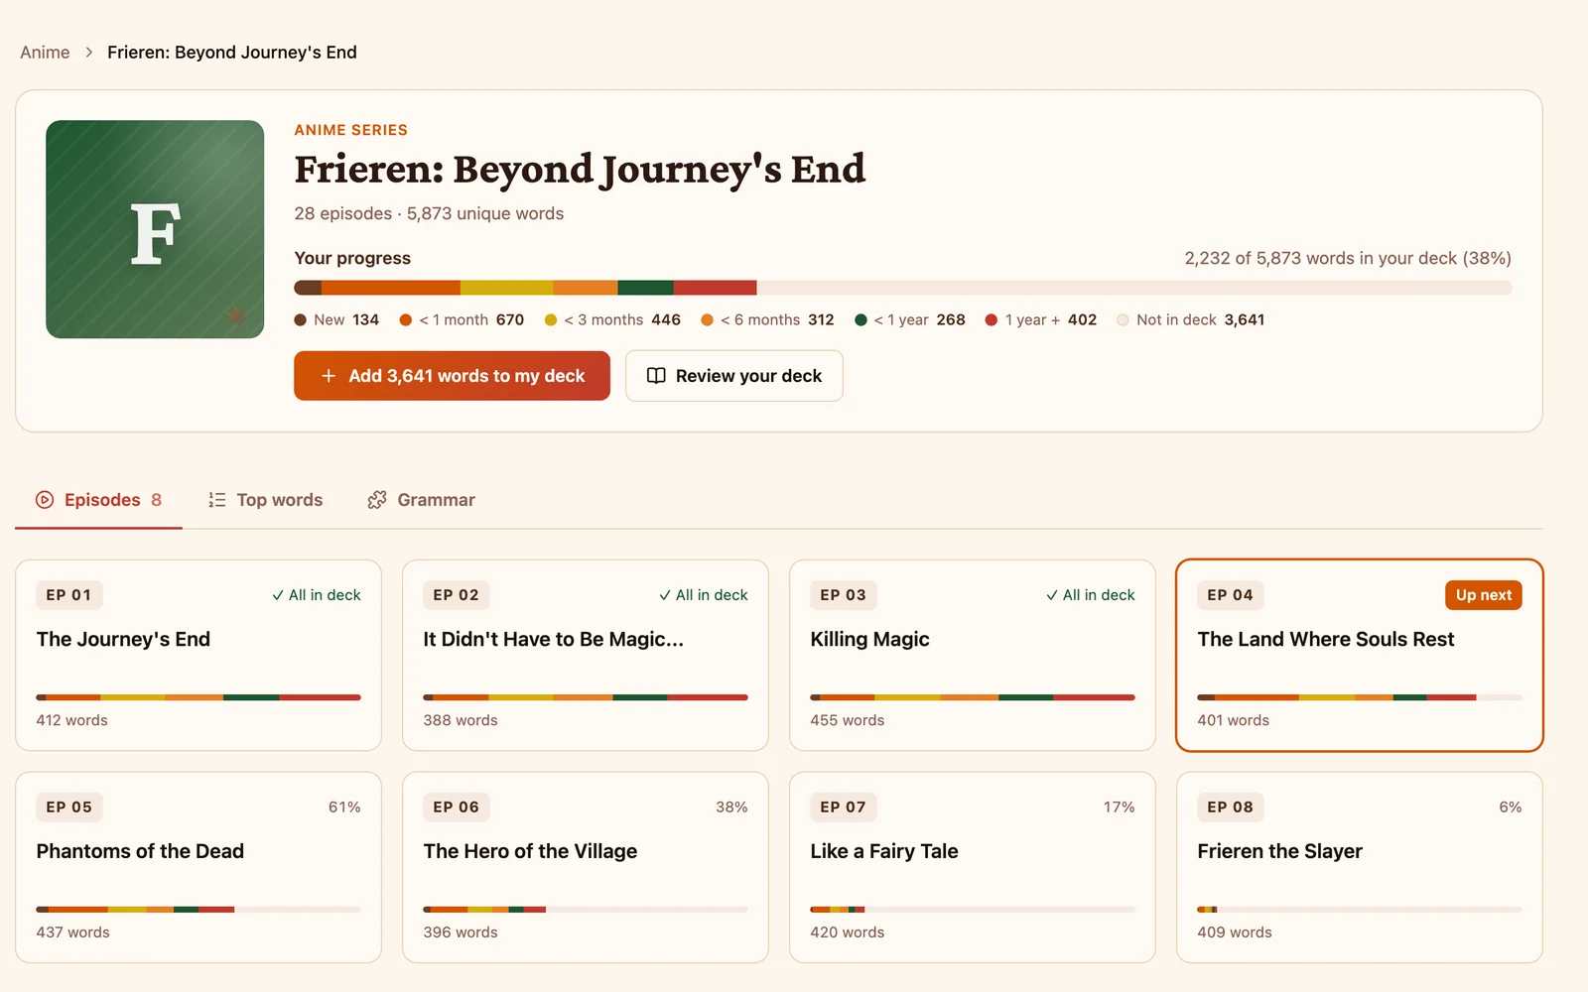Open EP 01 The Journey's End
The height and width of the screenshot is (992, 1588).
tap(198, 656)
